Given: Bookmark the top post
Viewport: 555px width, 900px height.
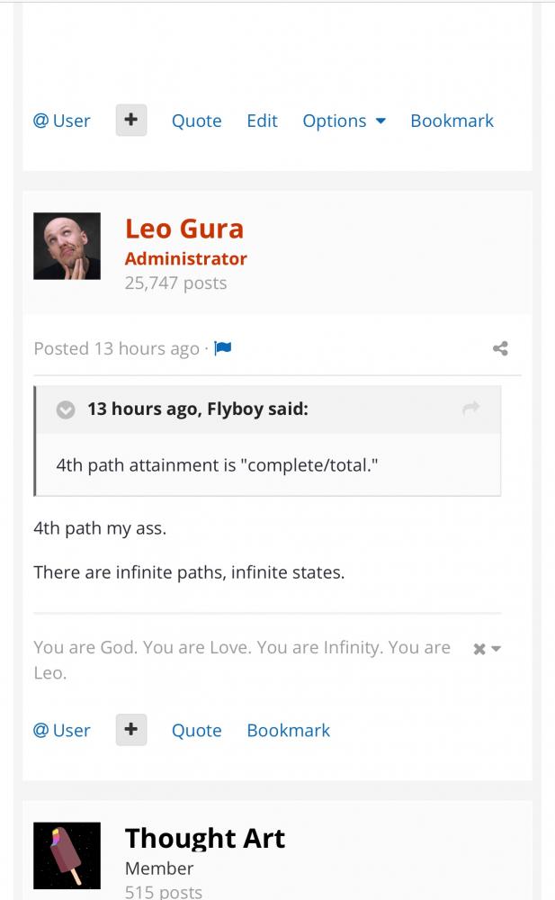Looking at the screenshot, I should click(452, 121).
